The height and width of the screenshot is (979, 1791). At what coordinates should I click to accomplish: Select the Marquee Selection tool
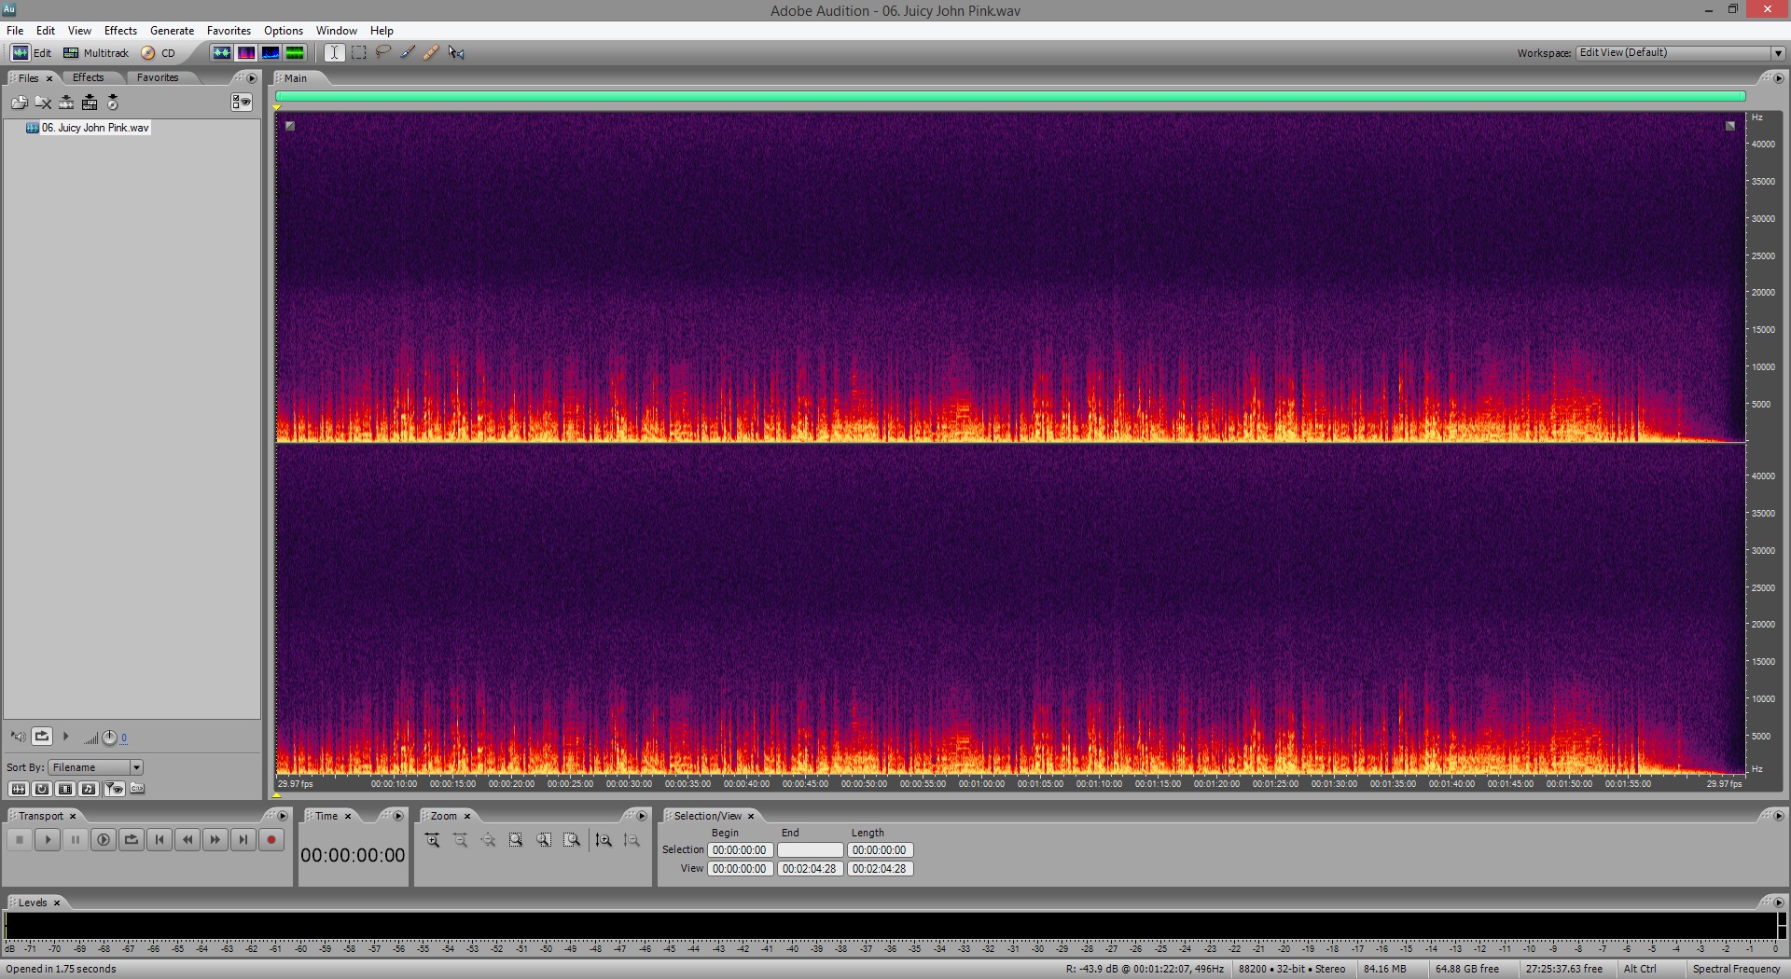[359, 53]
